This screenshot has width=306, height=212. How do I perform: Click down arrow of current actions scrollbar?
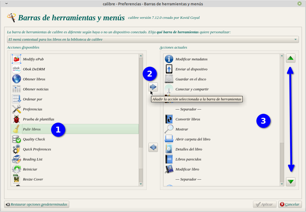tap(282, 184)
